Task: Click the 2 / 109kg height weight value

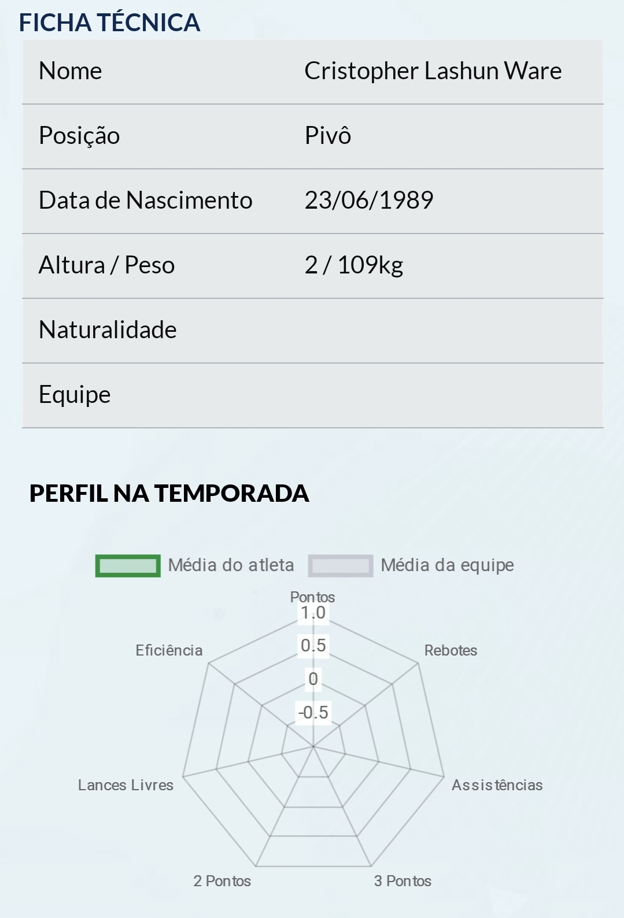Action: pyautogui.click(x=354, y=265)
